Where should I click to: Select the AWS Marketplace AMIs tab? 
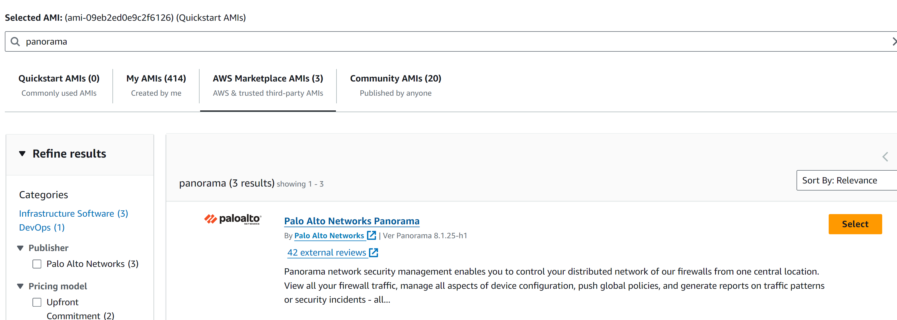pyautogui.click(x=268, y=85)
